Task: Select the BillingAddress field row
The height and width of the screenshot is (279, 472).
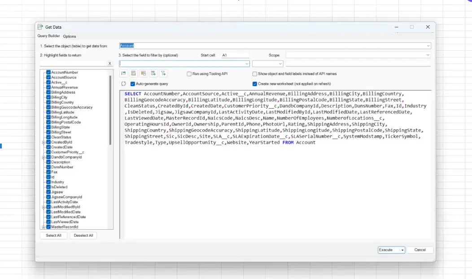Action: [63, 92]
